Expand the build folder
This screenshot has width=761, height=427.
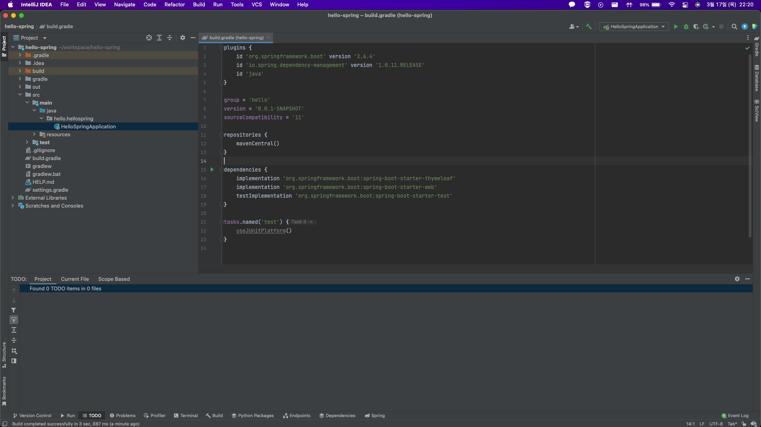[20, 71]
